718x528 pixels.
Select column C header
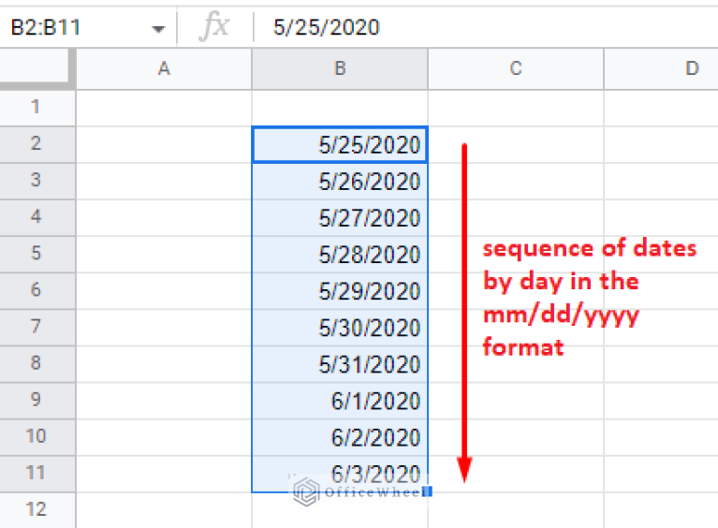point(516,68)
